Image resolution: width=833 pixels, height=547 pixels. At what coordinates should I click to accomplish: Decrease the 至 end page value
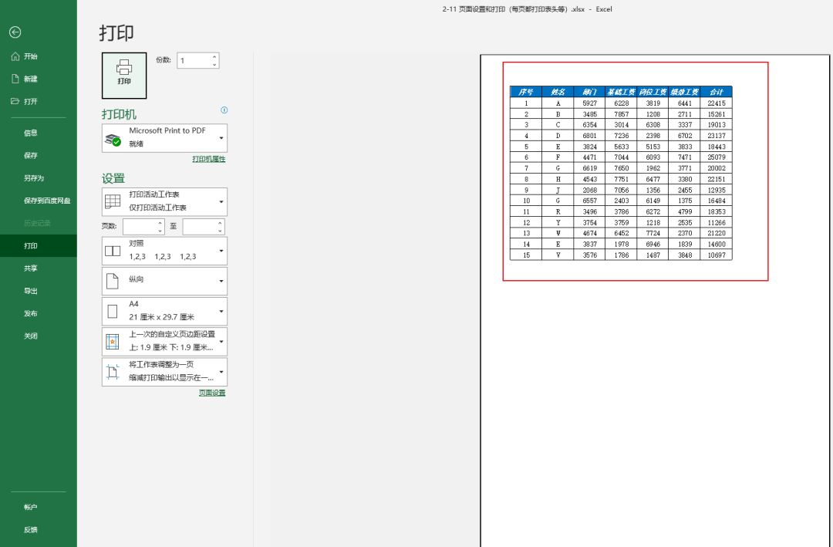220,231
